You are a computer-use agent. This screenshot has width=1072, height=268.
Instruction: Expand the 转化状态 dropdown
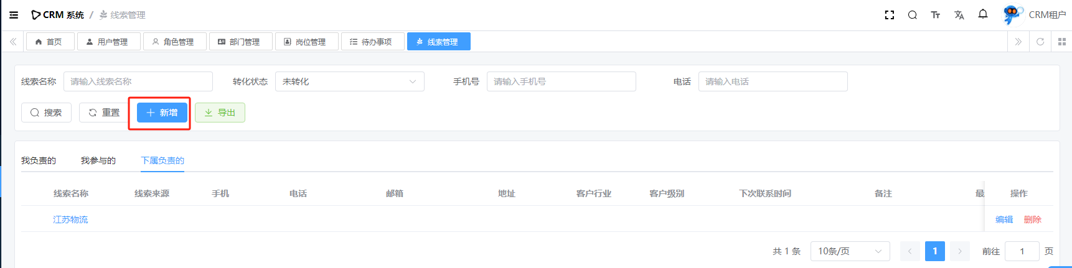tap(349, 81)
